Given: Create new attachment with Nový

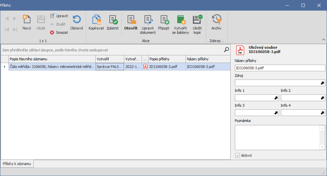Looking at the screenshot, I should (x=27, y=23).
